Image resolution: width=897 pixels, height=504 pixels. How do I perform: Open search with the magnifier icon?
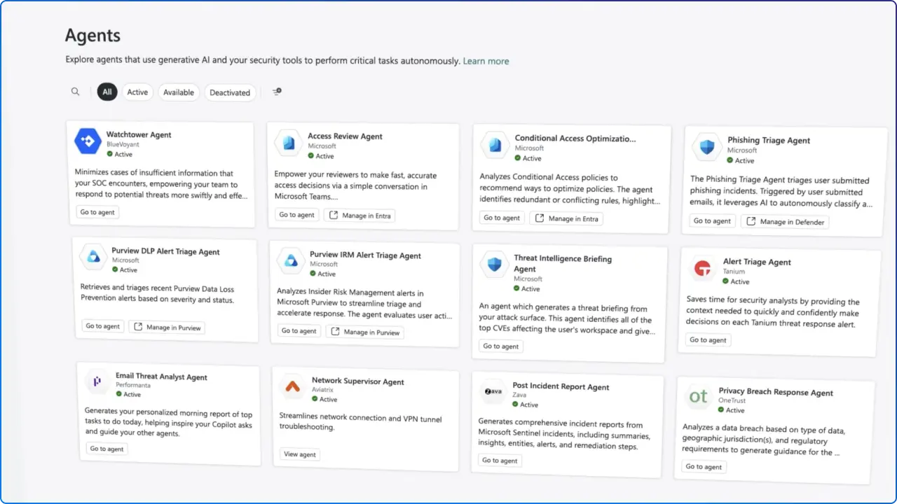75,91
